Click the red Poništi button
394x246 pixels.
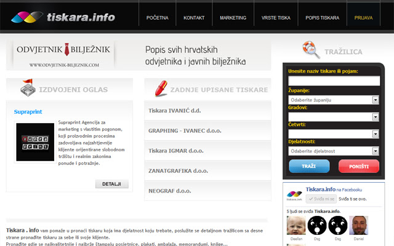(x=359, y=166)
